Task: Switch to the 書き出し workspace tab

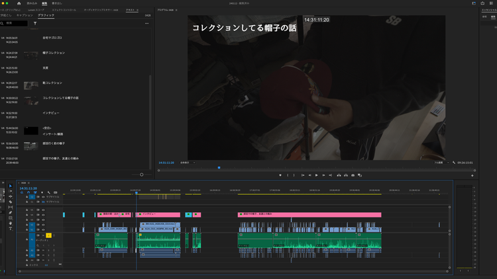Action: tap(57, 3)
